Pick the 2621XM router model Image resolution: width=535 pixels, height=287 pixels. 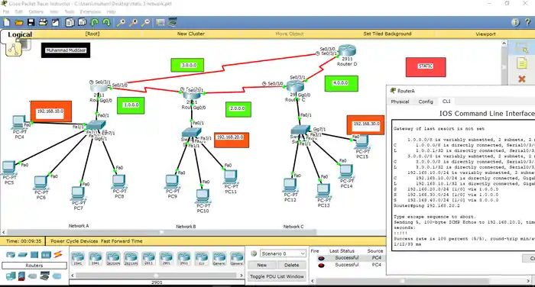131,259
